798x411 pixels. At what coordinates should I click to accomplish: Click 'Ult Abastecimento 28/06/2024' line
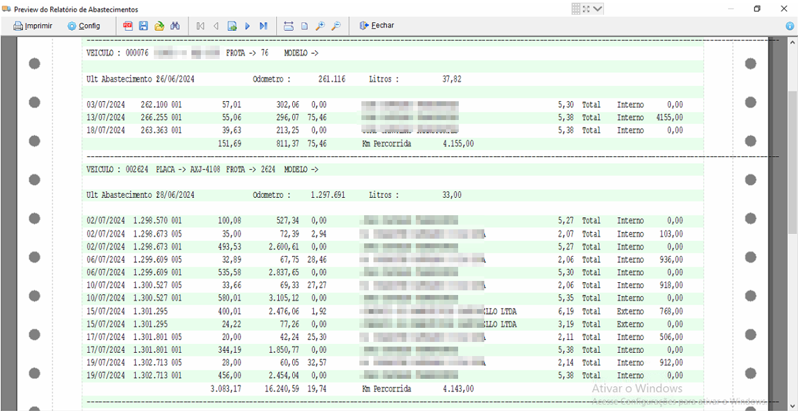coord(140,195)
